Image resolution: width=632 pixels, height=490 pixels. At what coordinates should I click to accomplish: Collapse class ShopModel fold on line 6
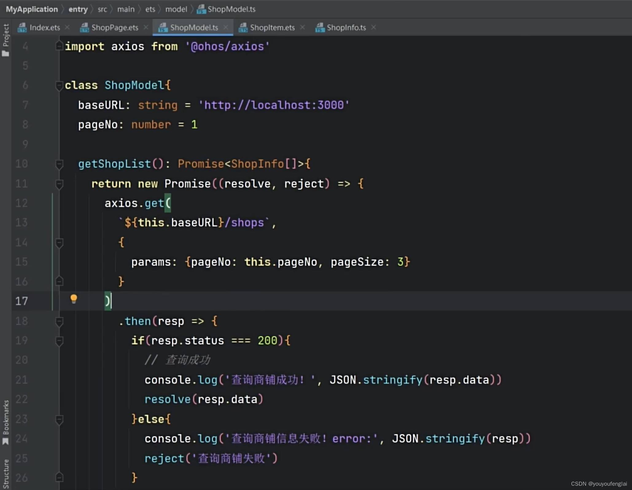click(x=59, y=85)
